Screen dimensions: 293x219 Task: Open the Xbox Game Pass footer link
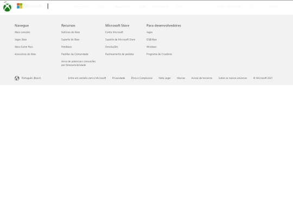[24, 47]
